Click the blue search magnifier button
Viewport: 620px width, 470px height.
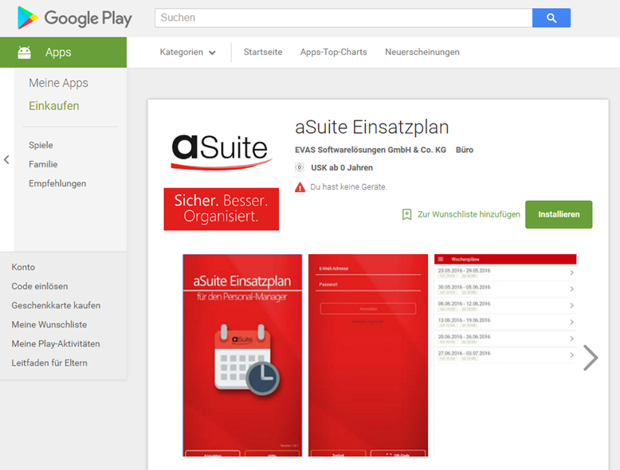click(x=551, y=18)
